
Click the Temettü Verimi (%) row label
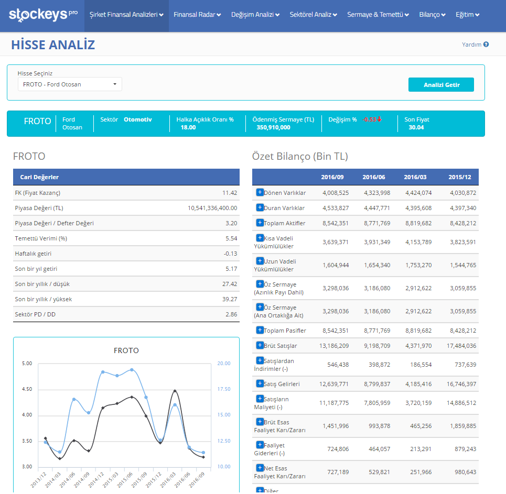click(x=41, y=238)
